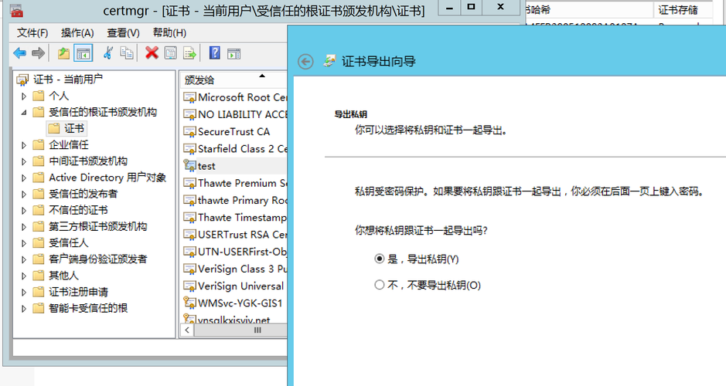Click the Microsoft Root certificate icon
Image resolution: width=726 pixels, height=386 pixels.
(189, 97)
